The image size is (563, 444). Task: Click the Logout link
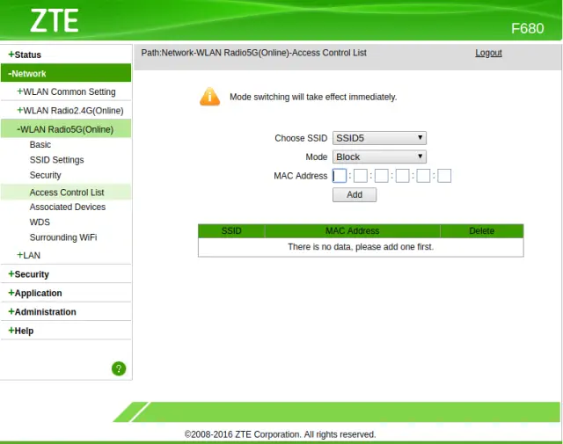(488, 53)
